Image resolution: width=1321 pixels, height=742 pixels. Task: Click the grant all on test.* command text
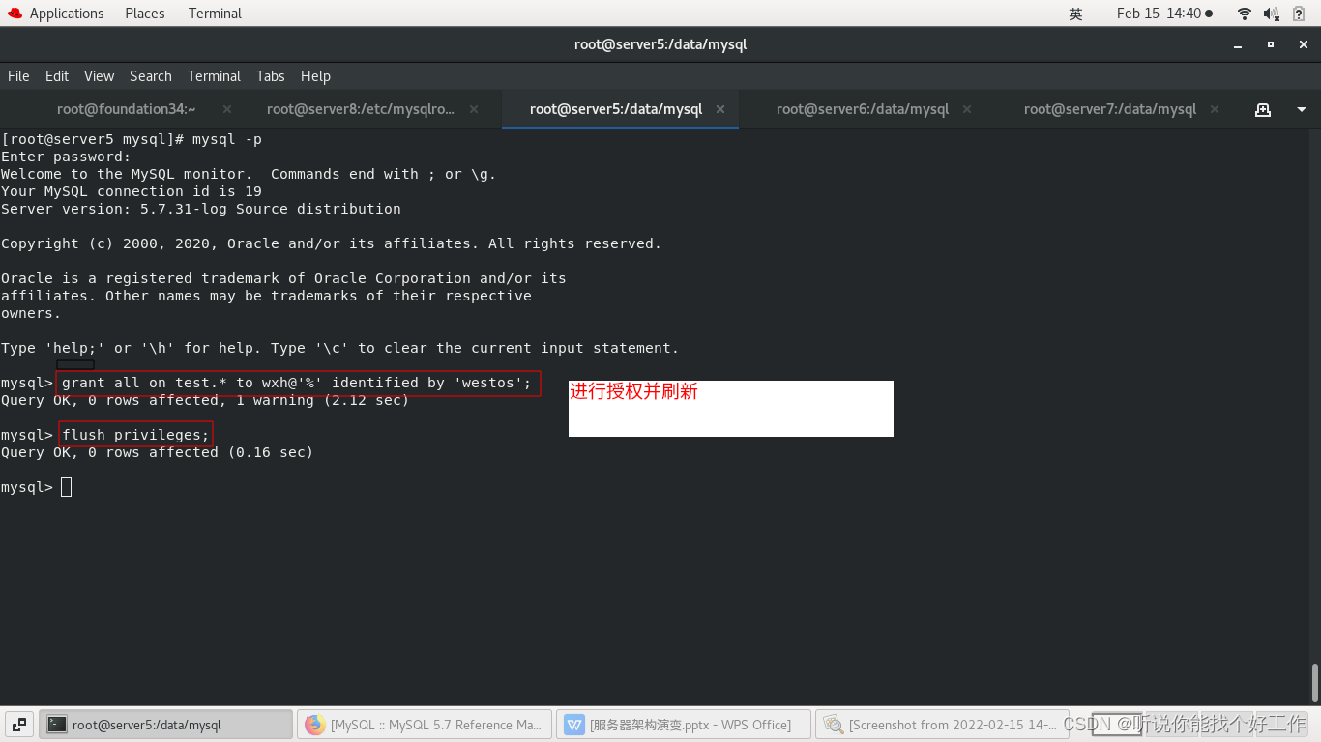point(297,383)
